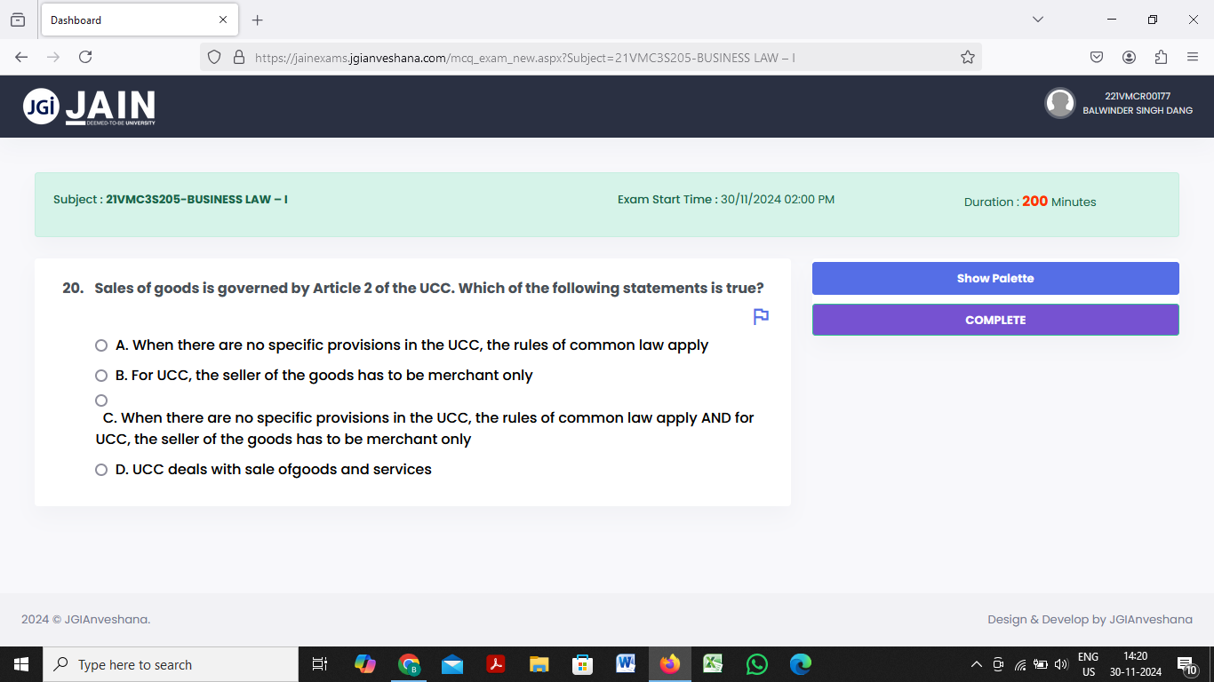Bookmark the exam page via star icon
Image resolution: width=1214 pixels, height=682 pixels.
click(967, 56)
